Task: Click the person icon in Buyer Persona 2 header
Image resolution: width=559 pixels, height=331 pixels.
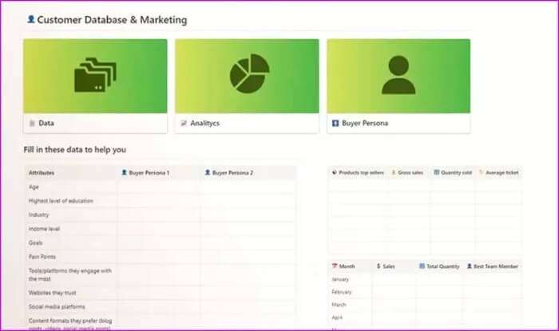Action: coord(208,172)
